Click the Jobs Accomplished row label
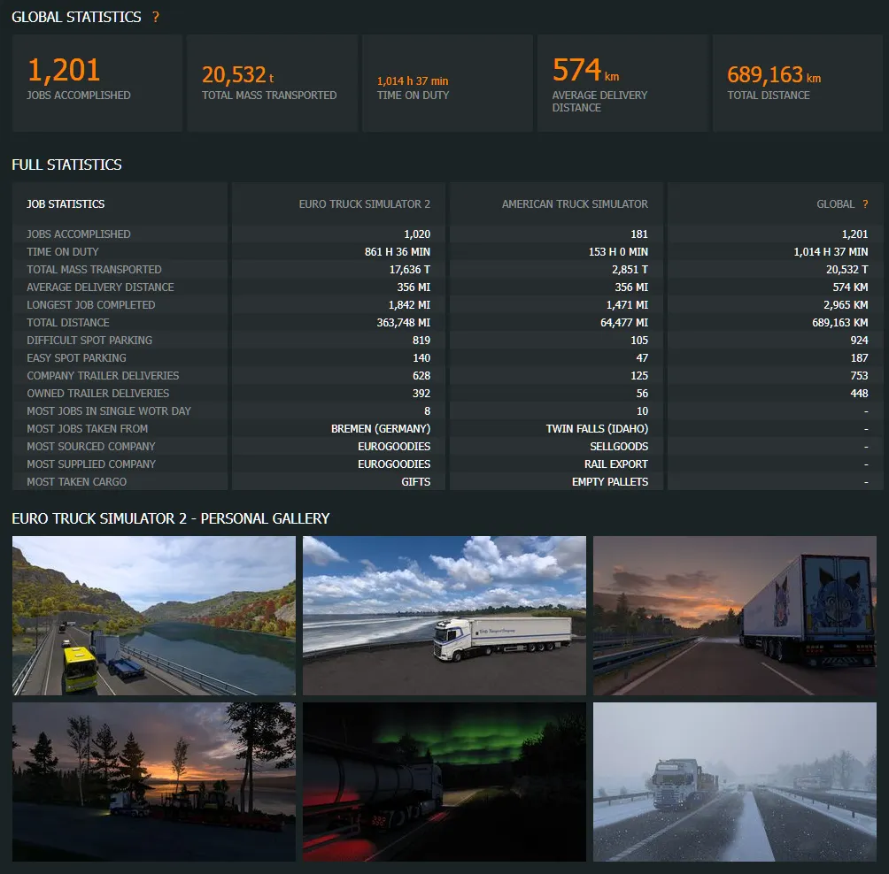The image size is (889, 874). pyautogui.click(x=78, y=234)
